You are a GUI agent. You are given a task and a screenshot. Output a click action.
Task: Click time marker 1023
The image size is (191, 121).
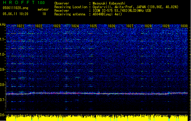[57, 26]
